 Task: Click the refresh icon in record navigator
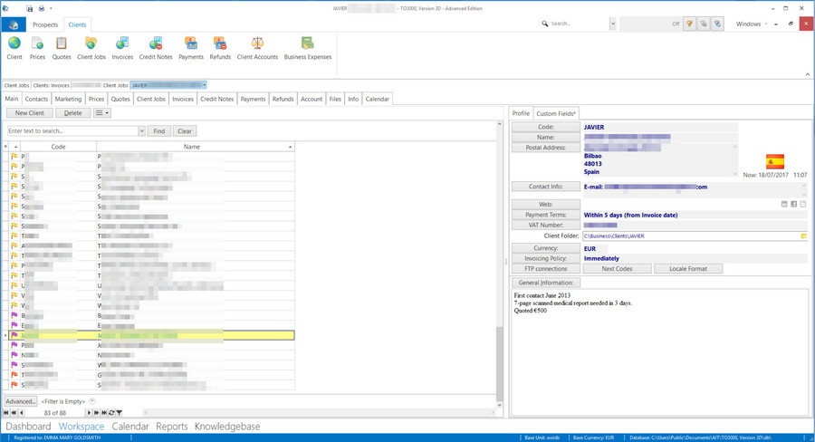click(x=111, y=413)
